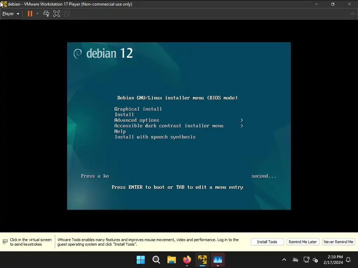Open Advanced options submenu
Viewport: 358px width, 268px height.
point(137,120)
